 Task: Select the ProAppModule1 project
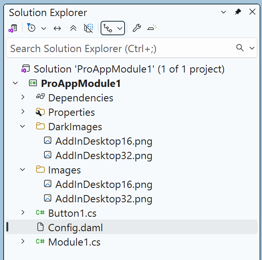pyautogui.click(x=81, y=83)
